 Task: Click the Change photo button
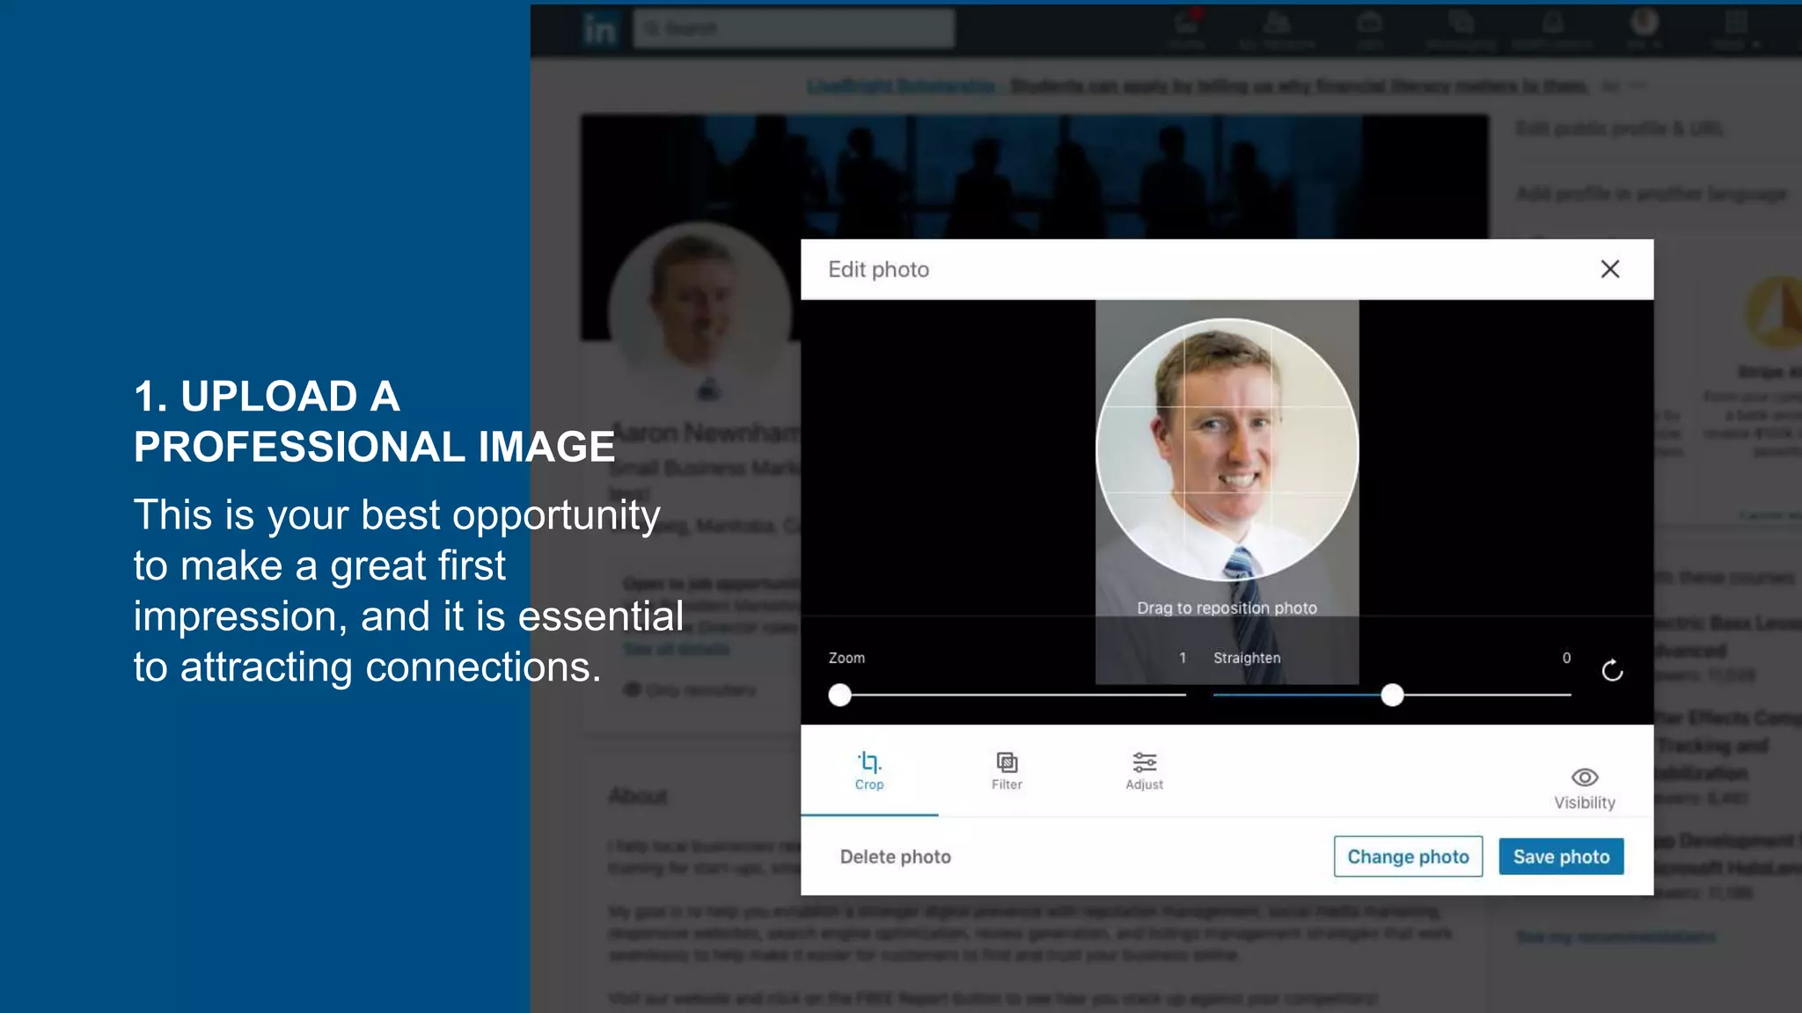(x=1408, y=856)
